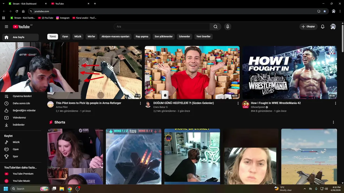Open the Short showing WINS 1 / 2 score
344x193 pixels.
(x=134, y=157)
